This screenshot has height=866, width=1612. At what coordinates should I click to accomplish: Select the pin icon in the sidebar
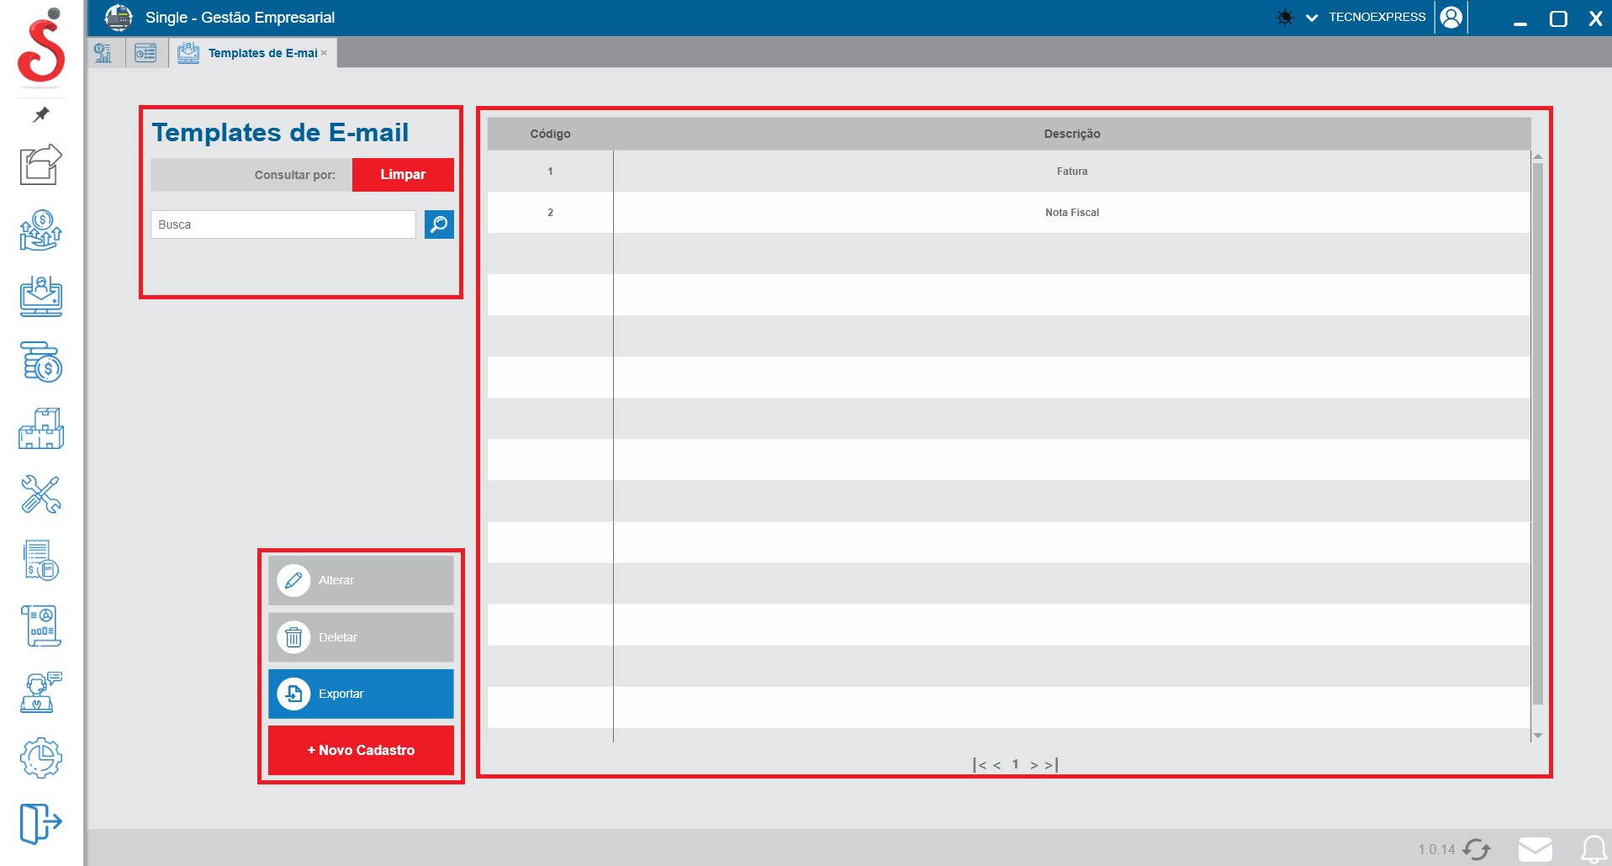pyautogui.click(x=40, y=115)
